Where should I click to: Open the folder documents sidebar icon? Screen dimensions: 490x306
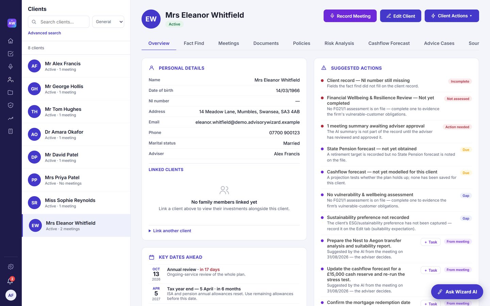(11, 92)
